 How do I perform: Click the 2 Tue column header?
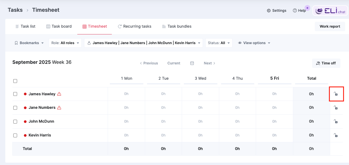[x=163, y=78]
